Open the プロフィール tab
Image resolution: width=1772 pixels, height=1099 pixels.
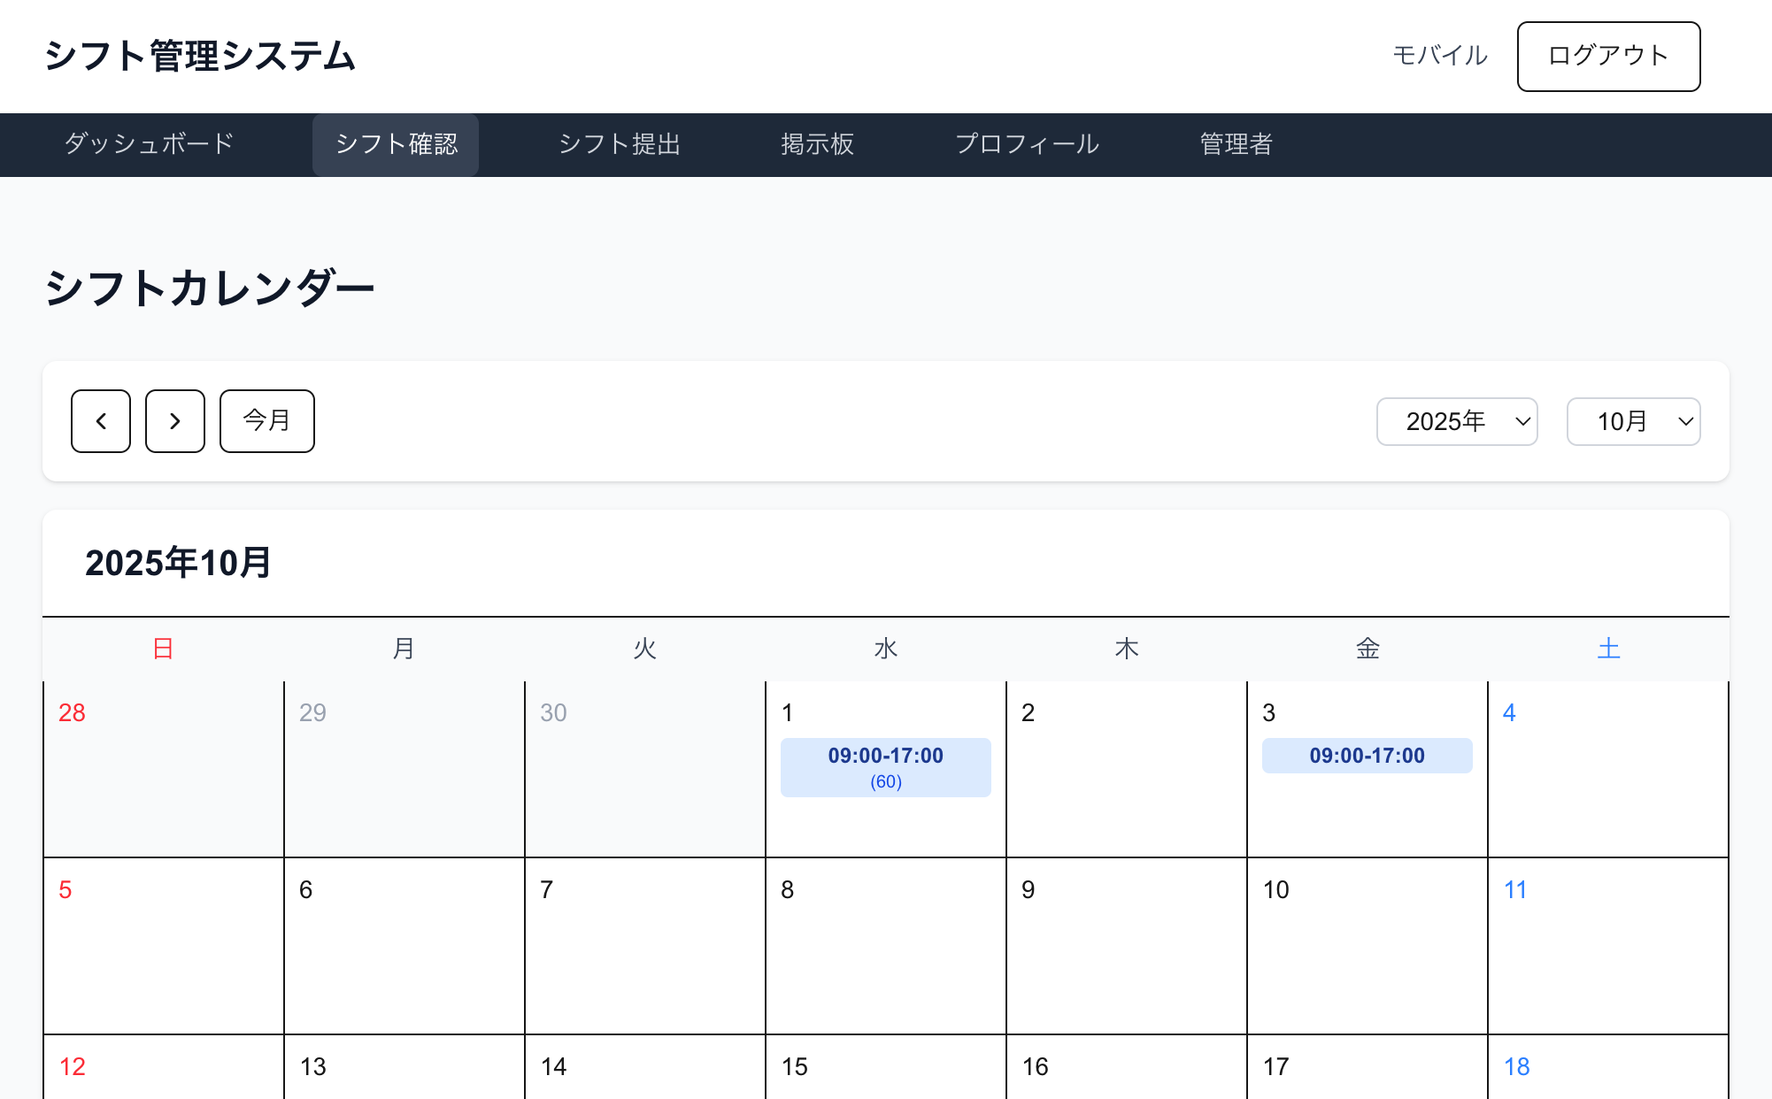(1027, 144)
